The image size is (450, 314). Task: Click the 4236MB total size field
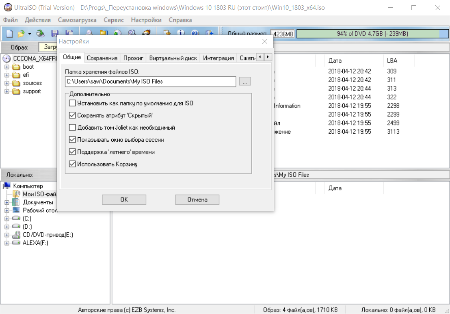(x=283, y=34)
